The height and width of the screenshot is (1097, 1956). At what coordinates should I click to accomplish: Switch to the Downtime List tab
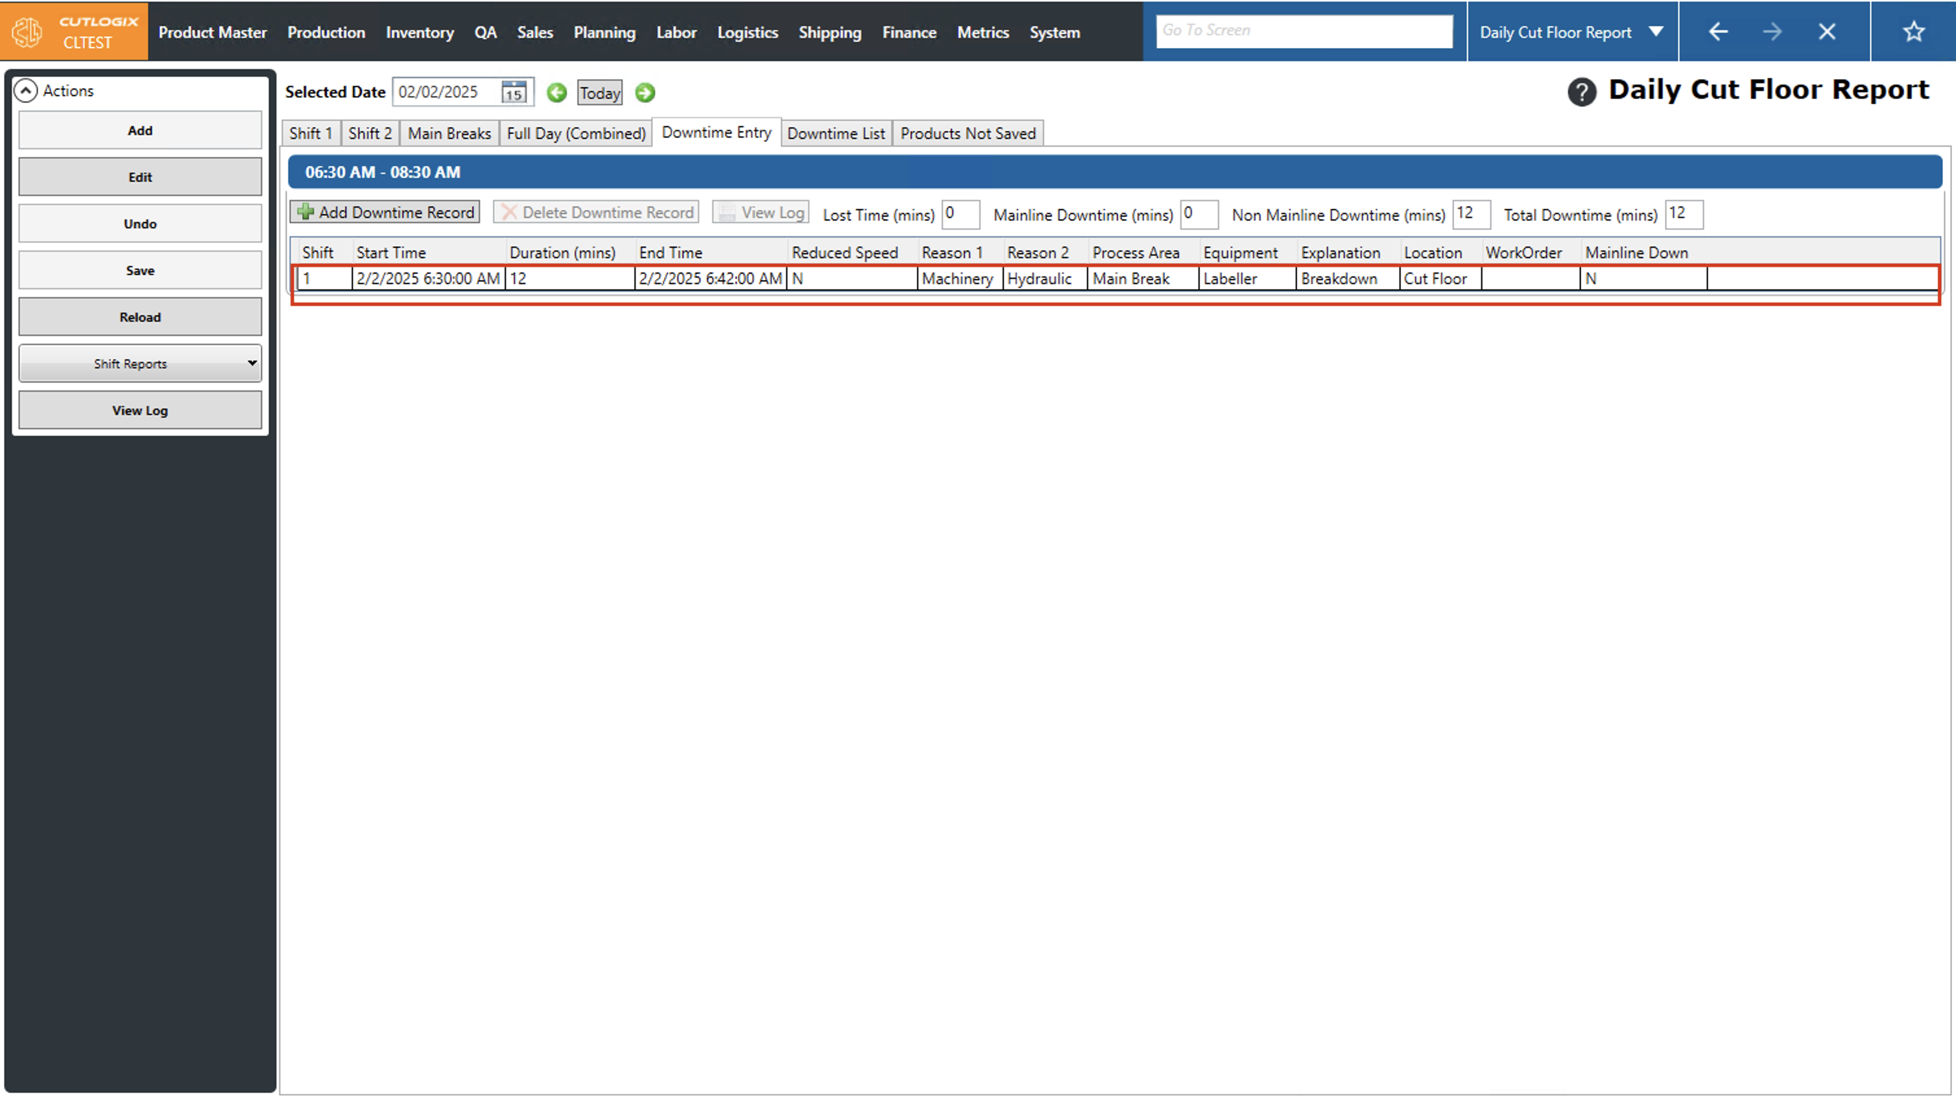click(x=835, y=134)
